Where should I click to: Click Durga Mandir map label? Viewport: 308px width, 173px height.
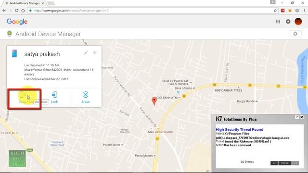pos(246,101)
